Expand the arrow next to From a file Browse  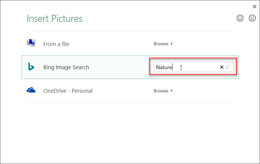tap(172, 44)
